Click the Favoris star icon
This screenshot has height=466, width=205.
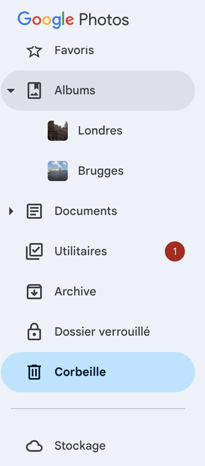[x=34, y=51]
